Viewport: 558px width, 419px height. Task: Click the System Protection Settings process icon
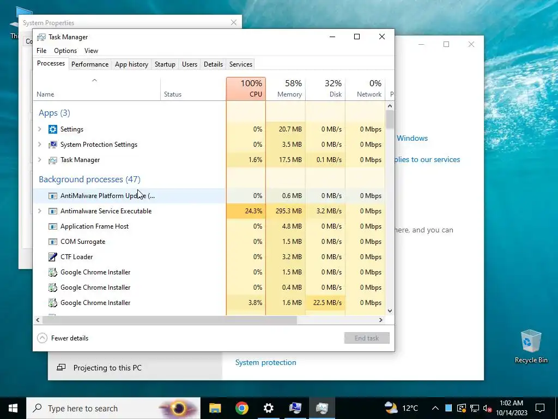tap(53, 144)
